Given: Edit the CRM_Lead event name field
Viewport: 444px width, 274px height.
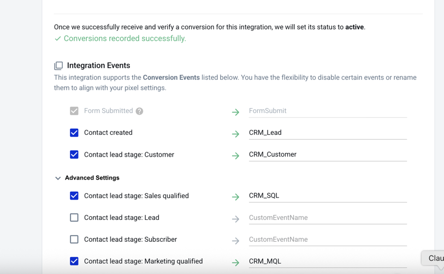Looking at the screenshot, I should click(x=327, y=133).
